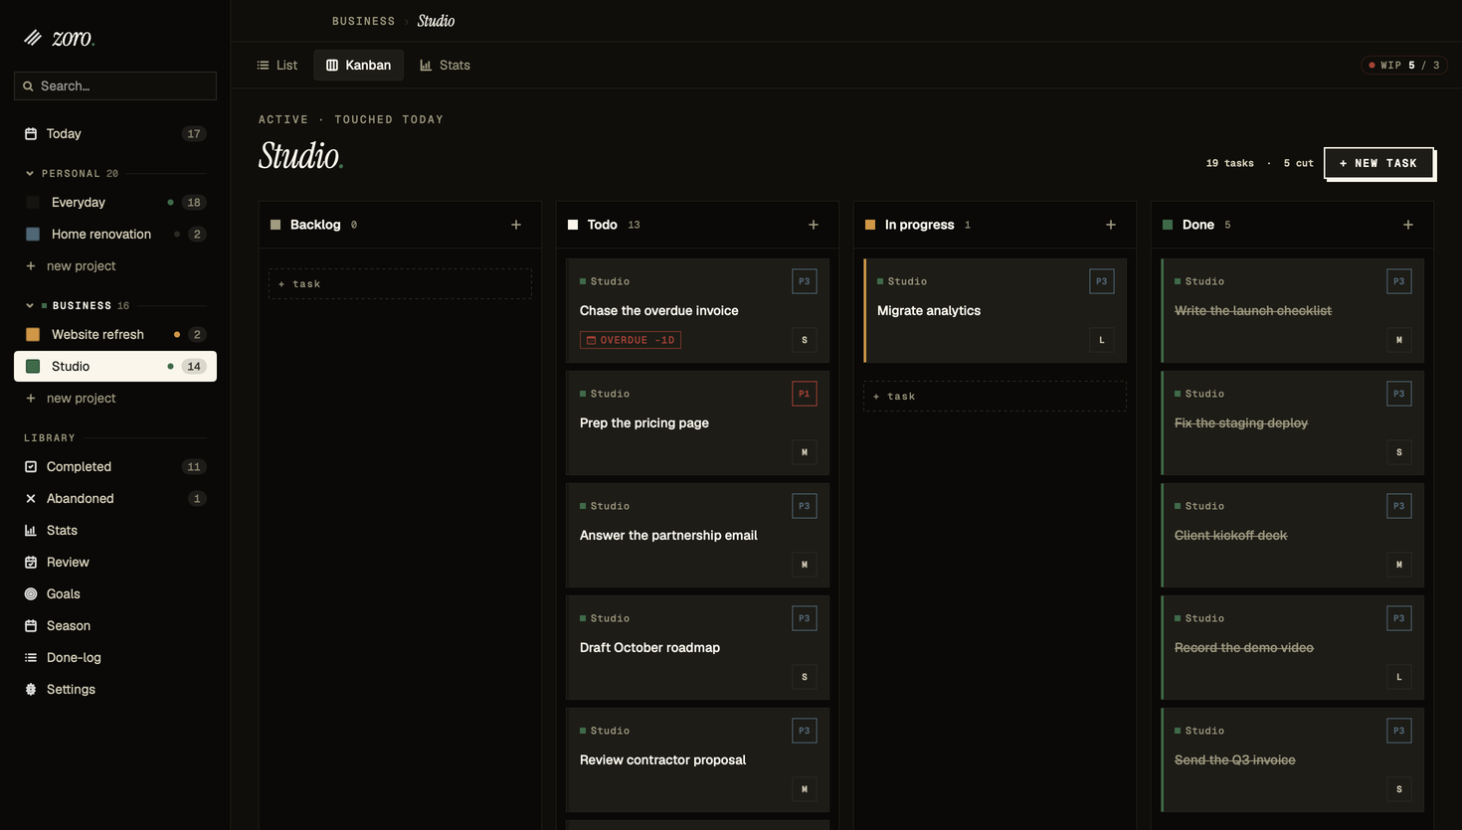Image resolution: width=1462 pixels, height=830 pixels.
Task: Open the Season page
Action: tap(115, 625)
